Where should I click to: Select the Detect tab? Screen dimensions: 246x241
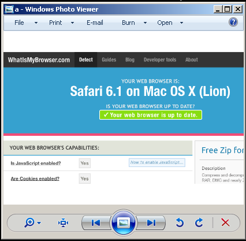click(x=86, y=60)
